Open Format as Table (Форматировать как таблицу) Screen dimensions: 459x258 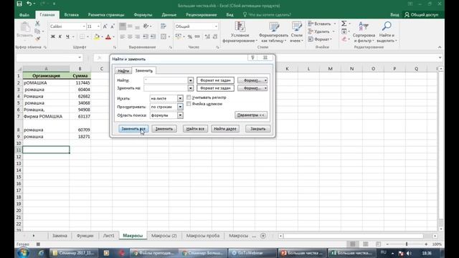coord(273,32)
